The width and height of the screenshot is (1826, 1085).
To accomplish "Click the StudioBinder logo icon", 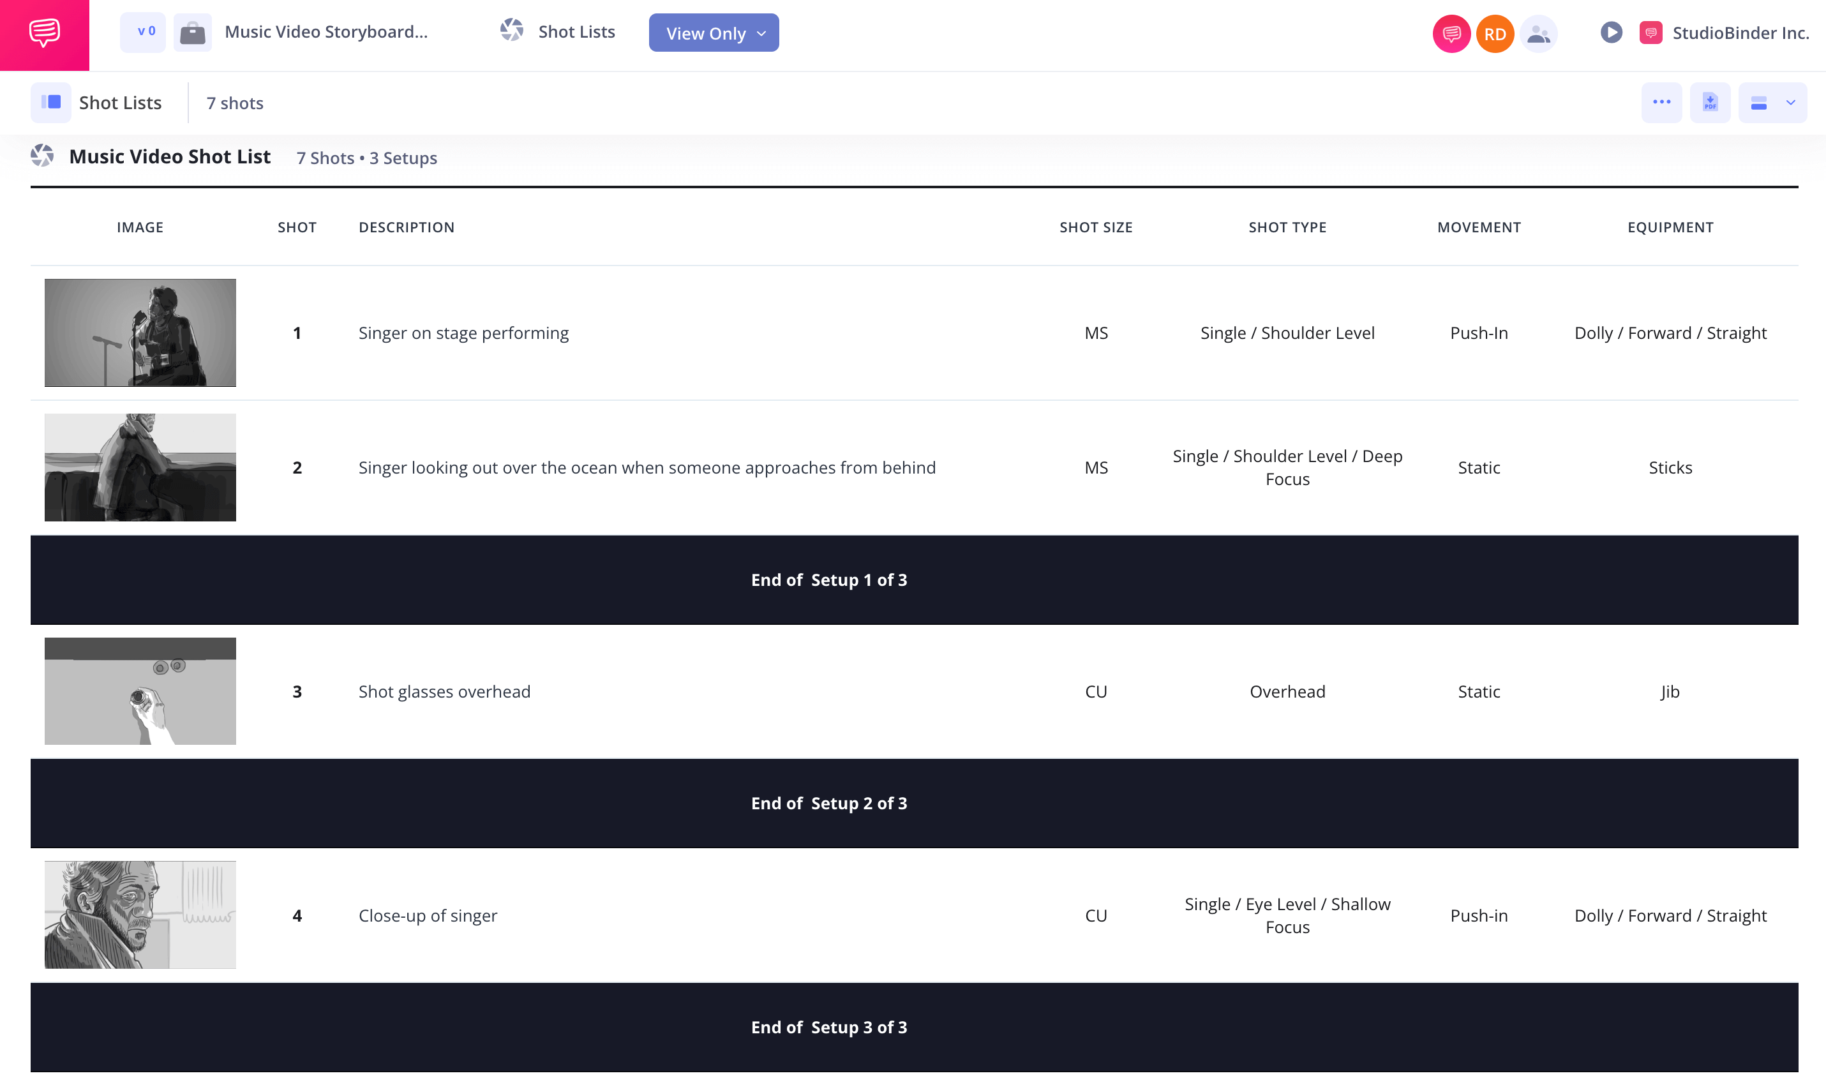I will point(1652,33).
